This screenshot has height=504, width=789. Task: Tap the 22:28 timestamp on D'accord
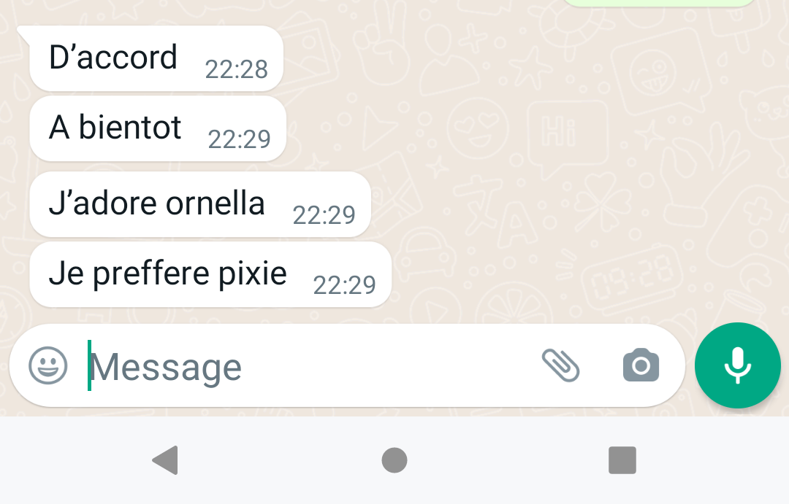236,69
